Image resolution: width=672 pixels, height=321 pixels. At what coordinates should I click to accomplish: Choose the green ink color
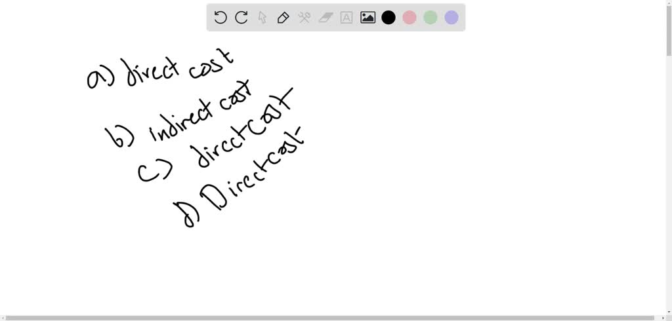pyautogui.click(x=430, y=18)
